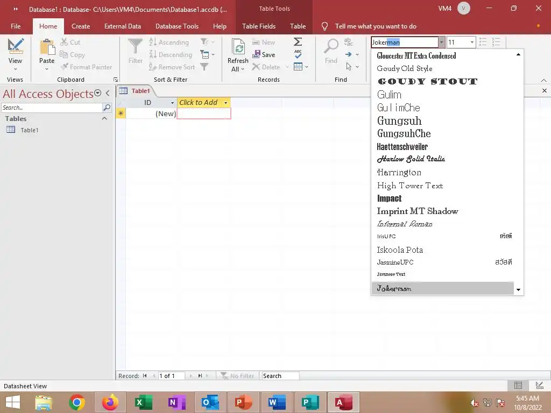Click Format Painter brush icon

click(x=64, y=67)
